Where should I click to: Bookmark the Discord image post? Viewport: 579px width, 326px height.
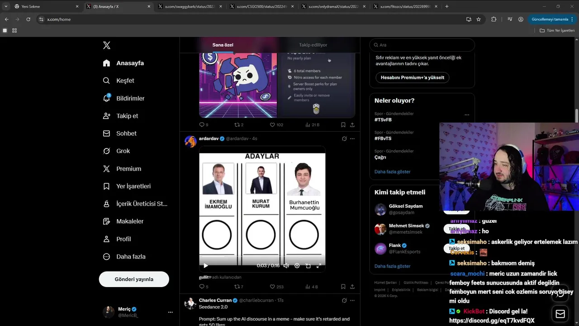click(x=343, y=125)
